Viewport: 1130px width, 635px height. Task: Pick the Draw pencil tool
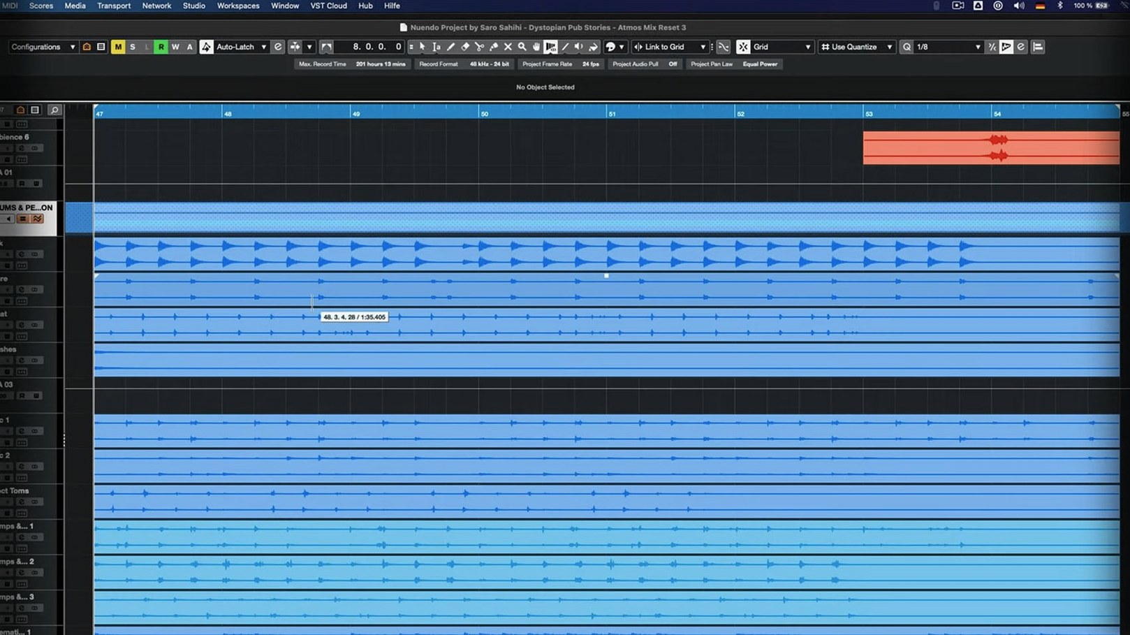coord(451,47)
